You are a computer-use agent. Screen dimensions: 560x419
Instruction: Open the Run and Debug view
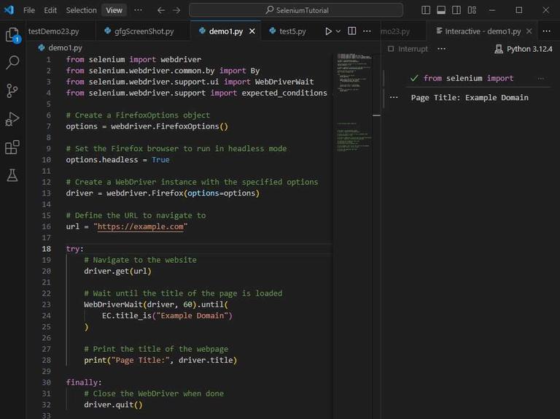point(12,119)
